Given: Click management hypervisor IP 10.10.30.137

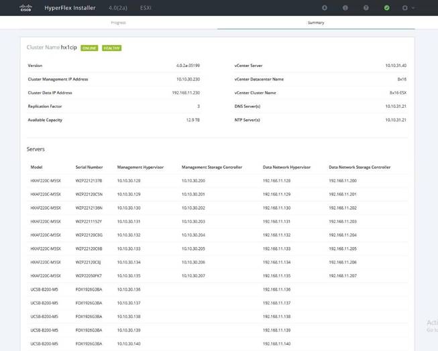Looking at the screenshot, I should click(x=129, y=303).
